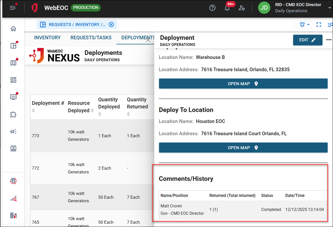Click the user settings icon in header

tap(242, 8)
